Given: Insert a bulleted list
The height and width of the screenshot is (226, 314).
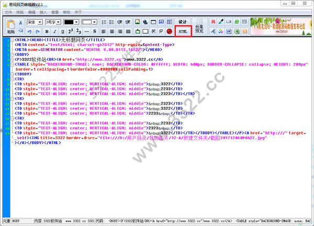Looking at the screenshot, I should click(112, 22).
